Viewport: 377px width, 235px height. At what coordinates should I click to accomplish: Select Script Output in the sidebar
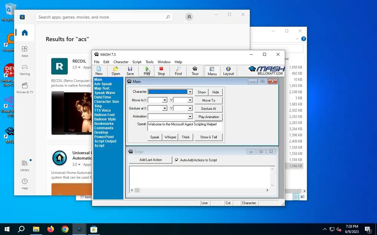(105, 141)
